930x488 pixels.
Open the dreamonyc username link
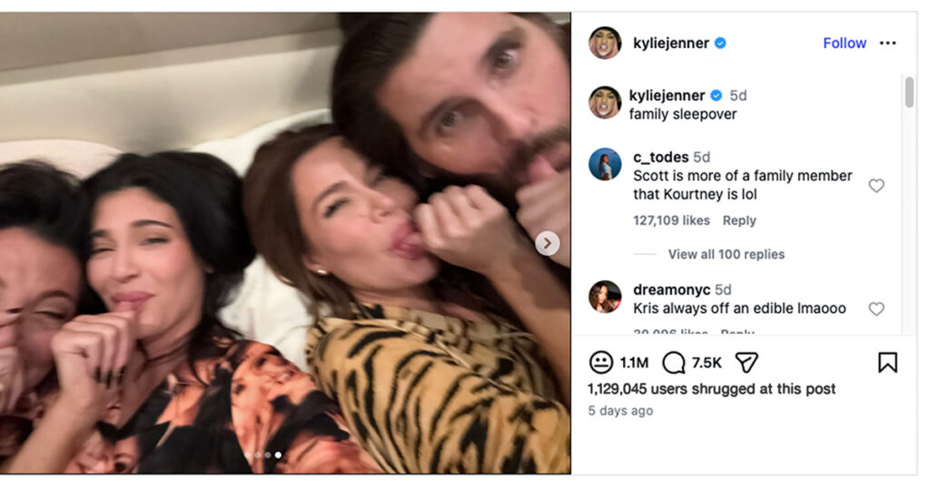tap(671, 289)
